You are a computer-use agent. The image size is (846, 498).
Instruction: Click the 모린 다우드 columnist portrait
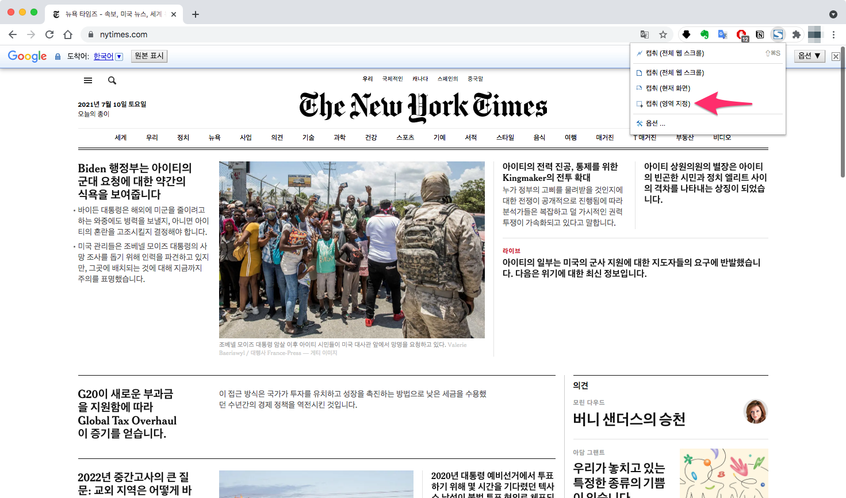click(756, 412)
